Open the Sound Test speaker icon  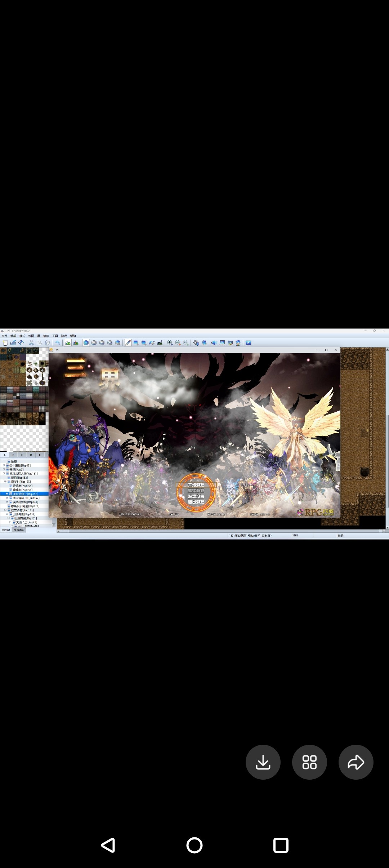[214, 343]
